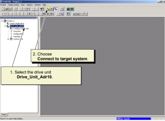Open the Project menu

(x=3, y=5)
